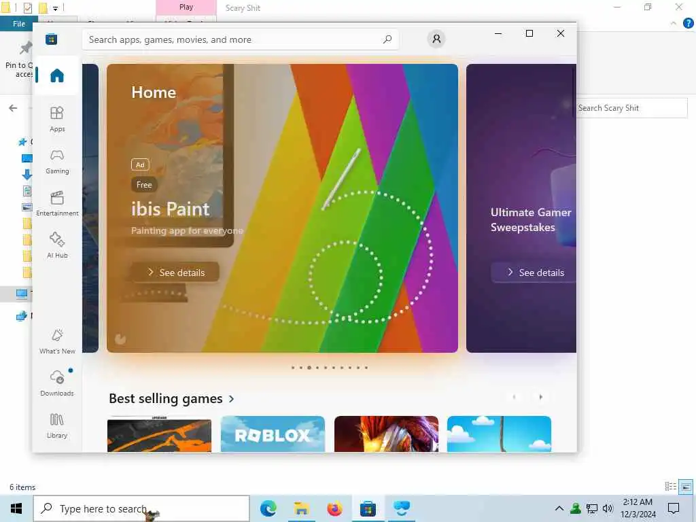
Task: Open the rooster warrior game thumbnail
Action: [x=386, y=434]
